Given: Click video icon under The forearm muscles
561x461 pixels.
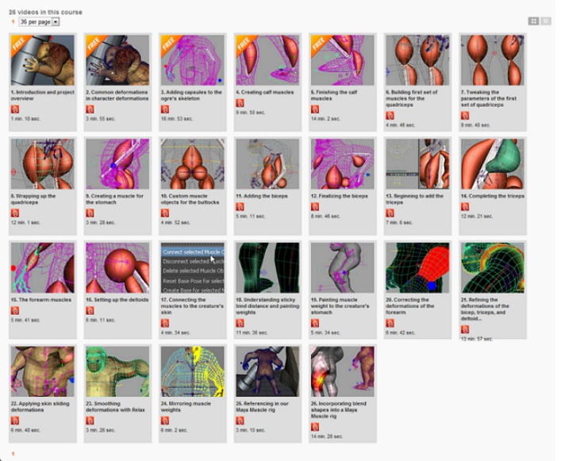Looking at the screenshot, I should (x=15, y=310).
